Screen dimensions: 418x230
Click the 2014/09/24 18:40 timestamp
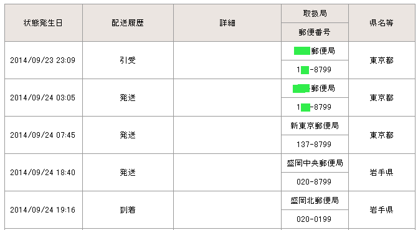coord(42,173)
